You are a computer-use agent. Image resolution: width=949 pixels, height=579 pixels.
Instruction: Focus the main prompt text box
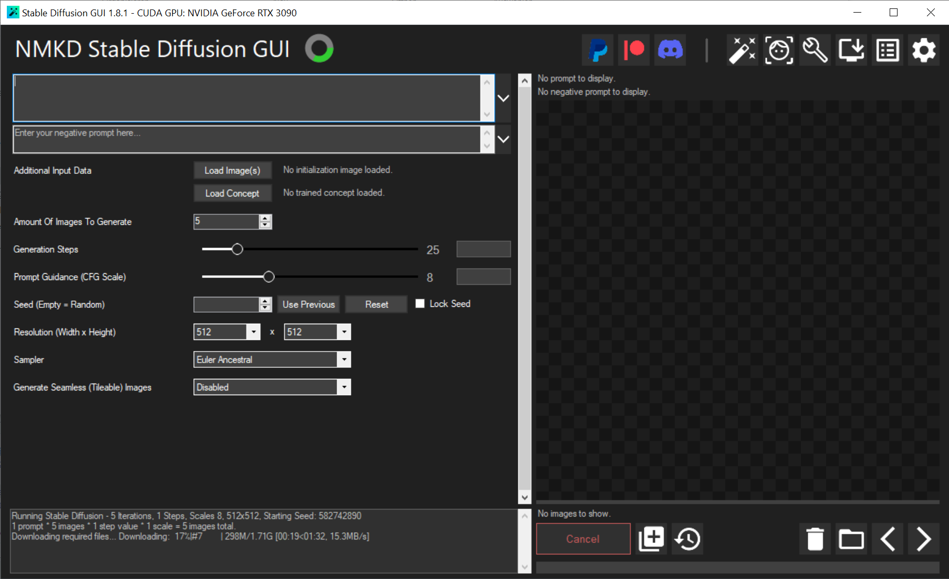247,98
